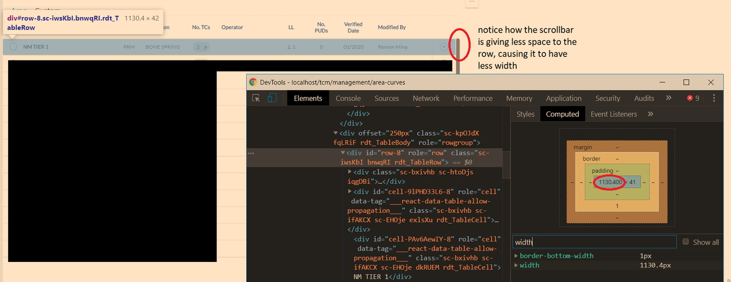Image resolution: width=731 pixels, height=282 pixels.
Task: Click the PRM cell in NM TIER 1 row
Action: (x=129, y=47)
